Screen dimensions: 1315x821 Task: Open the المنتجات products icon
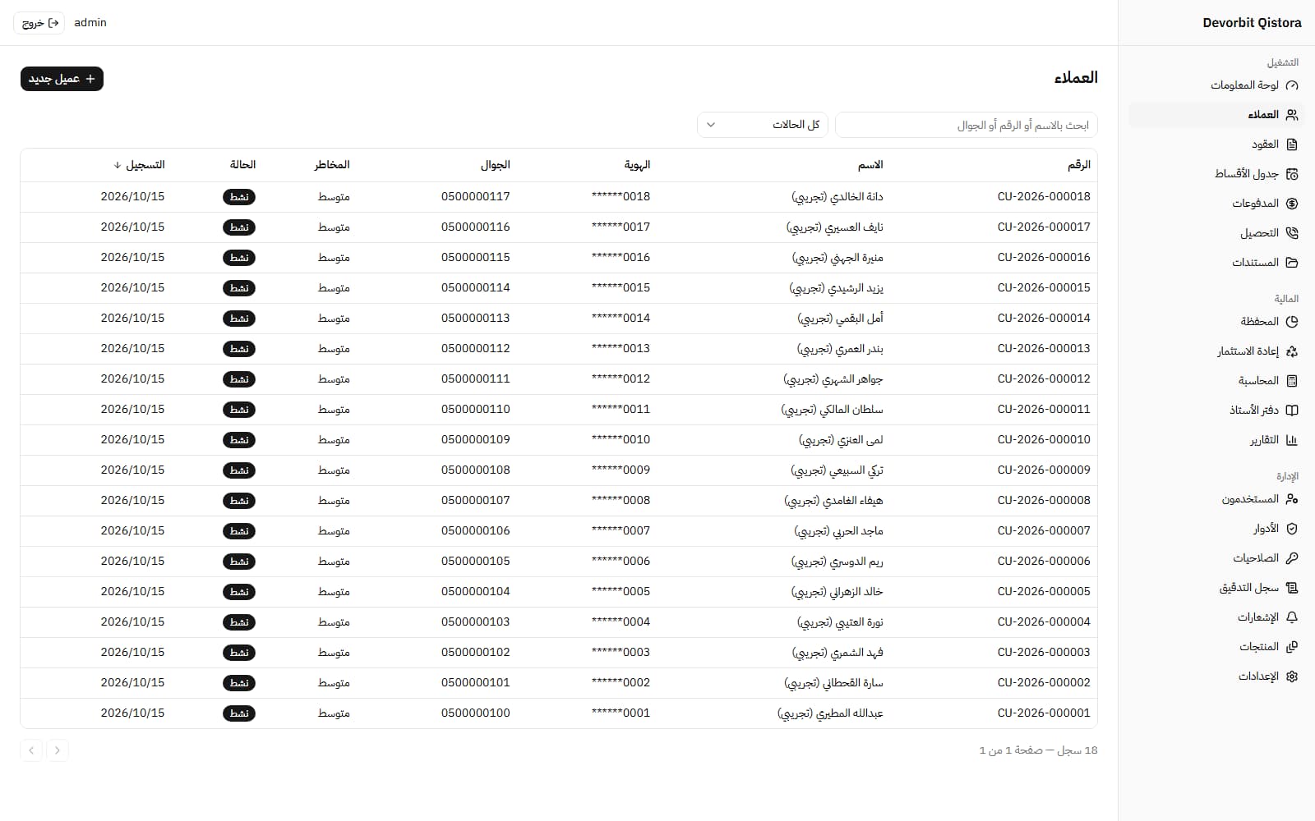(x=1292, y=647)
